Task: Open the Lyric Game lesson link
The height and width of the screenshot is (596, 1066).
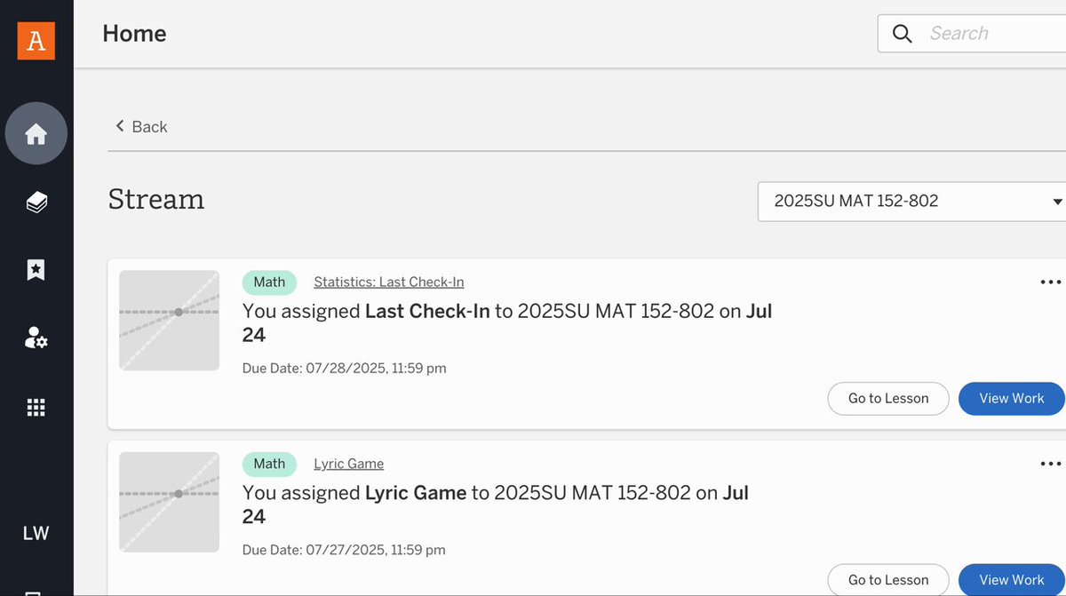Action: (349, 464)
